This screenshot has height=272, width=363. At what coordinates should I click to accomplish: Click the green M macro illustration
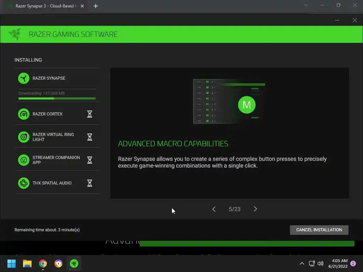tap(247, 105)
